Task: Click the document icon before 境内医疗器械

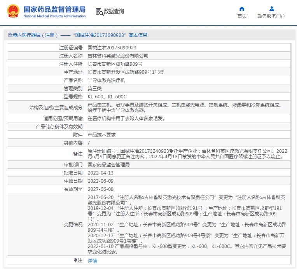Action: [10, 35]
